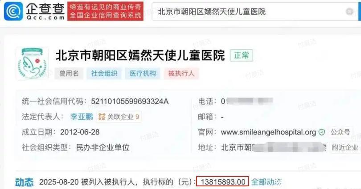This screenshot has width=361, height=189.
Task: Select the 医疗机构 tag
Action: pos(143,74)
